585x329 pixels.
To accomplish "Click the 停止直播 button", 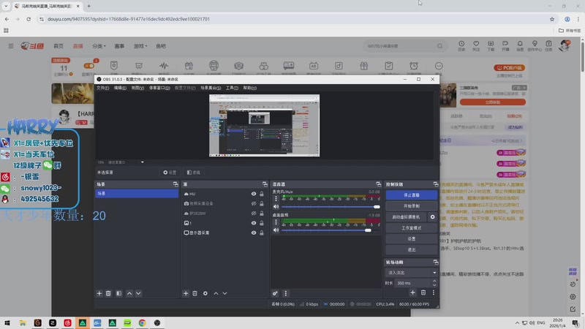I will click(x=411, y=195).
